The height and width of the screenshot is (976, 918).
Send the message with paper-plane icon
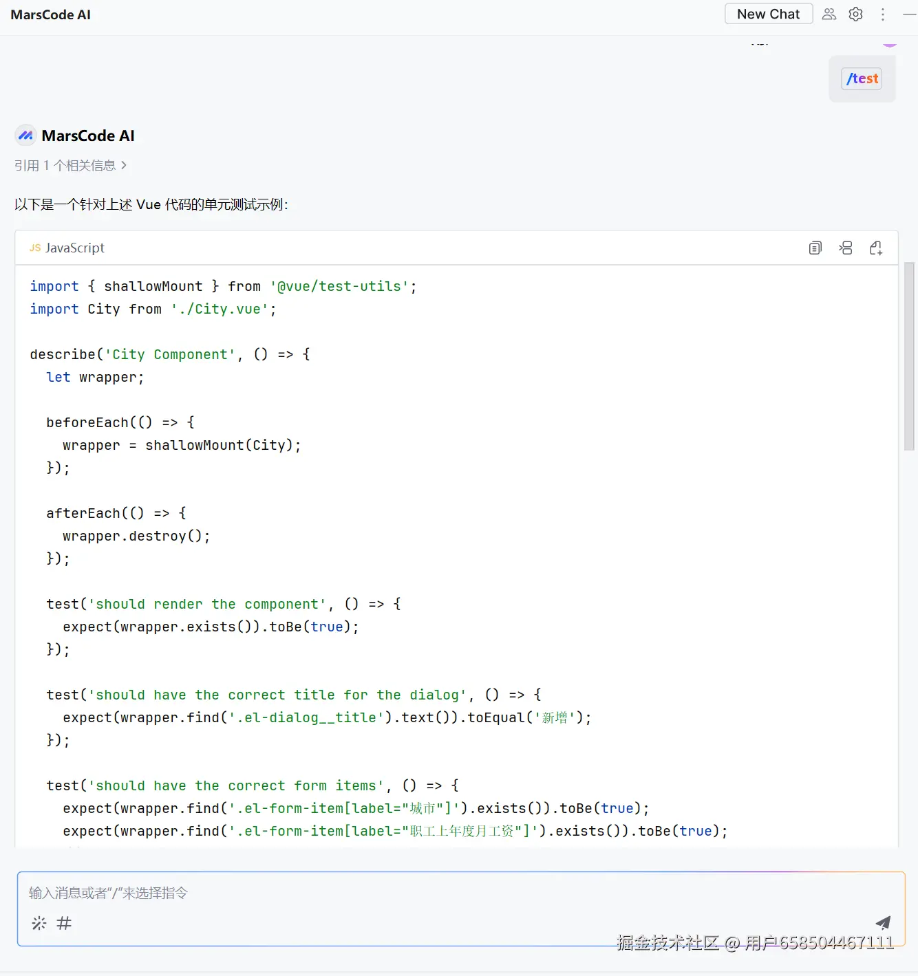click(x=883, y=922)
